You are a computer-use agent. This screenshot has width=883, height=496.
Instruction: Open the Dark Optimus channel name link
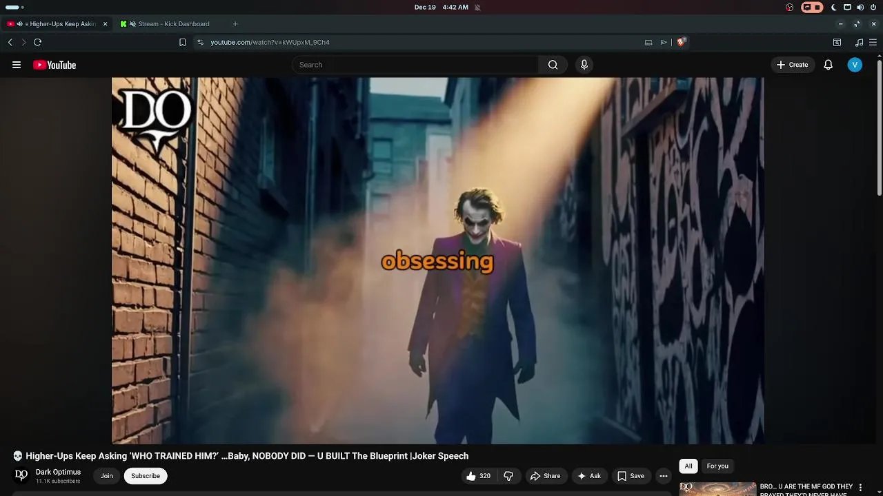point(58,472)
